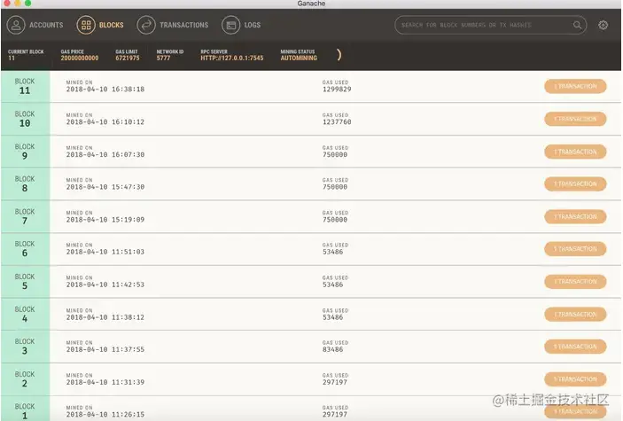Click Block 9 gas used 750000
This screenshot has height=421, width=623.
(335, 154)
